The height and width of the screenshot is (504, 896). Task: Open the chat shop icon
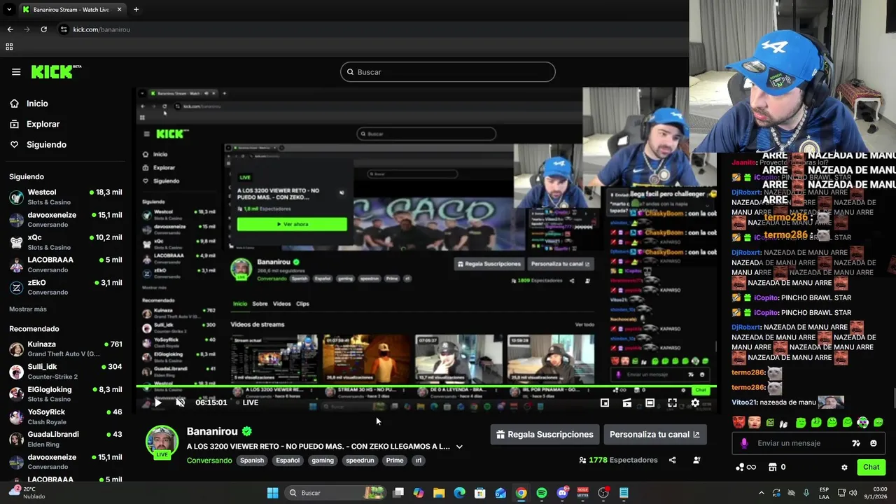coord(773,467)
